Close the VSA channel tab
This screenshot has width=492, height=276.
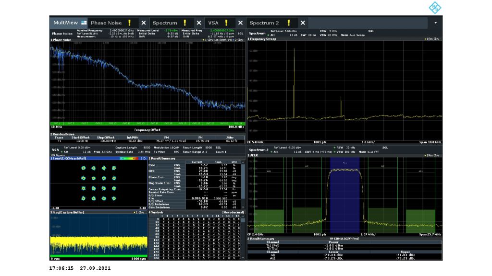(240, 23)
